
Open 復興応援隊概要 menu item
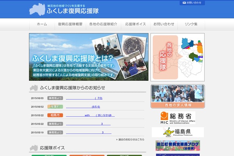tap(70, 24)
